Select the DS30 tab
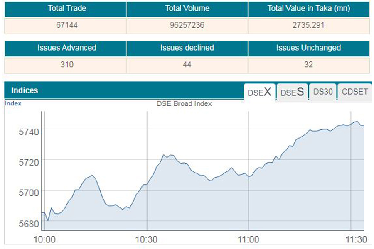Viewport: 374px width, 249px height. click(323, 92)
